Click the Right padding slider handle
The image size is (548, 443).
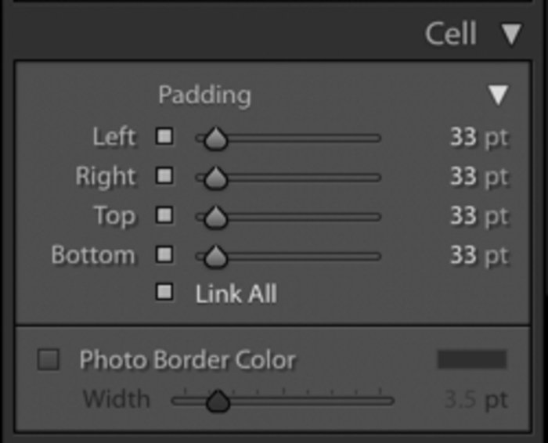[x=215, y=178]
